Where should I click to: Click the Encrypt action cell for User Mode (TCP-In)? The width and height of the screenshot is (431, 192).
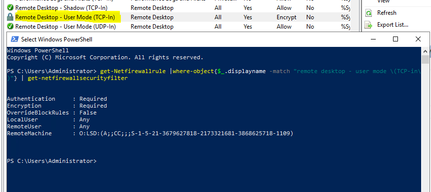point(287,17)
